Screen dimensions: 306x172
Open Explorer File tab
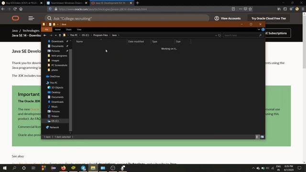coord(46,30)
